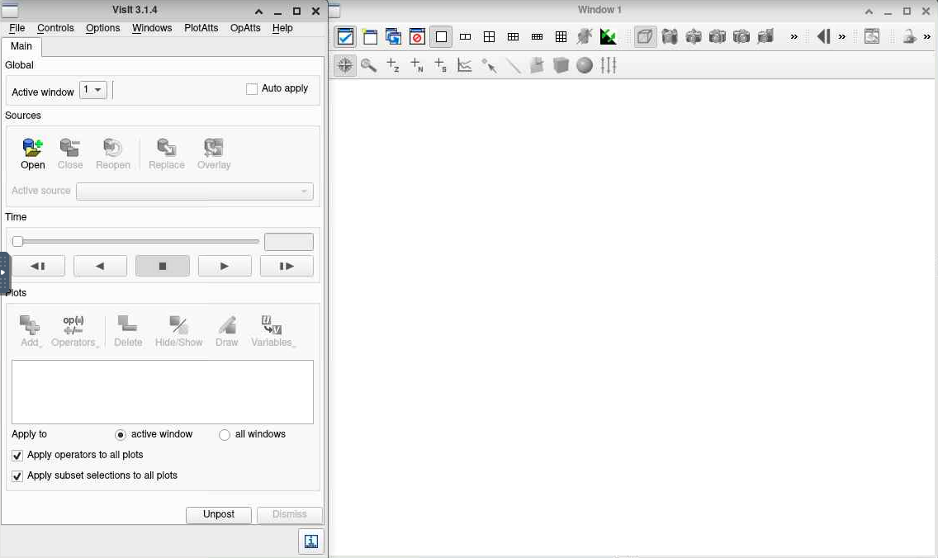Image resolution: width=938 pixels, height=558 pixels.
Task: Click the Unpost button
Action: click(218, 514)
